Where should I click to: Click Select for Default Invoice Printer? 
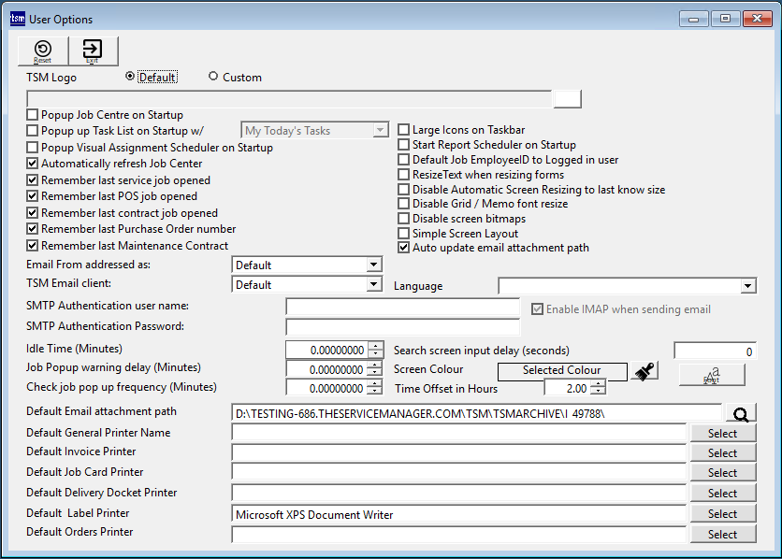click(722, 453)
